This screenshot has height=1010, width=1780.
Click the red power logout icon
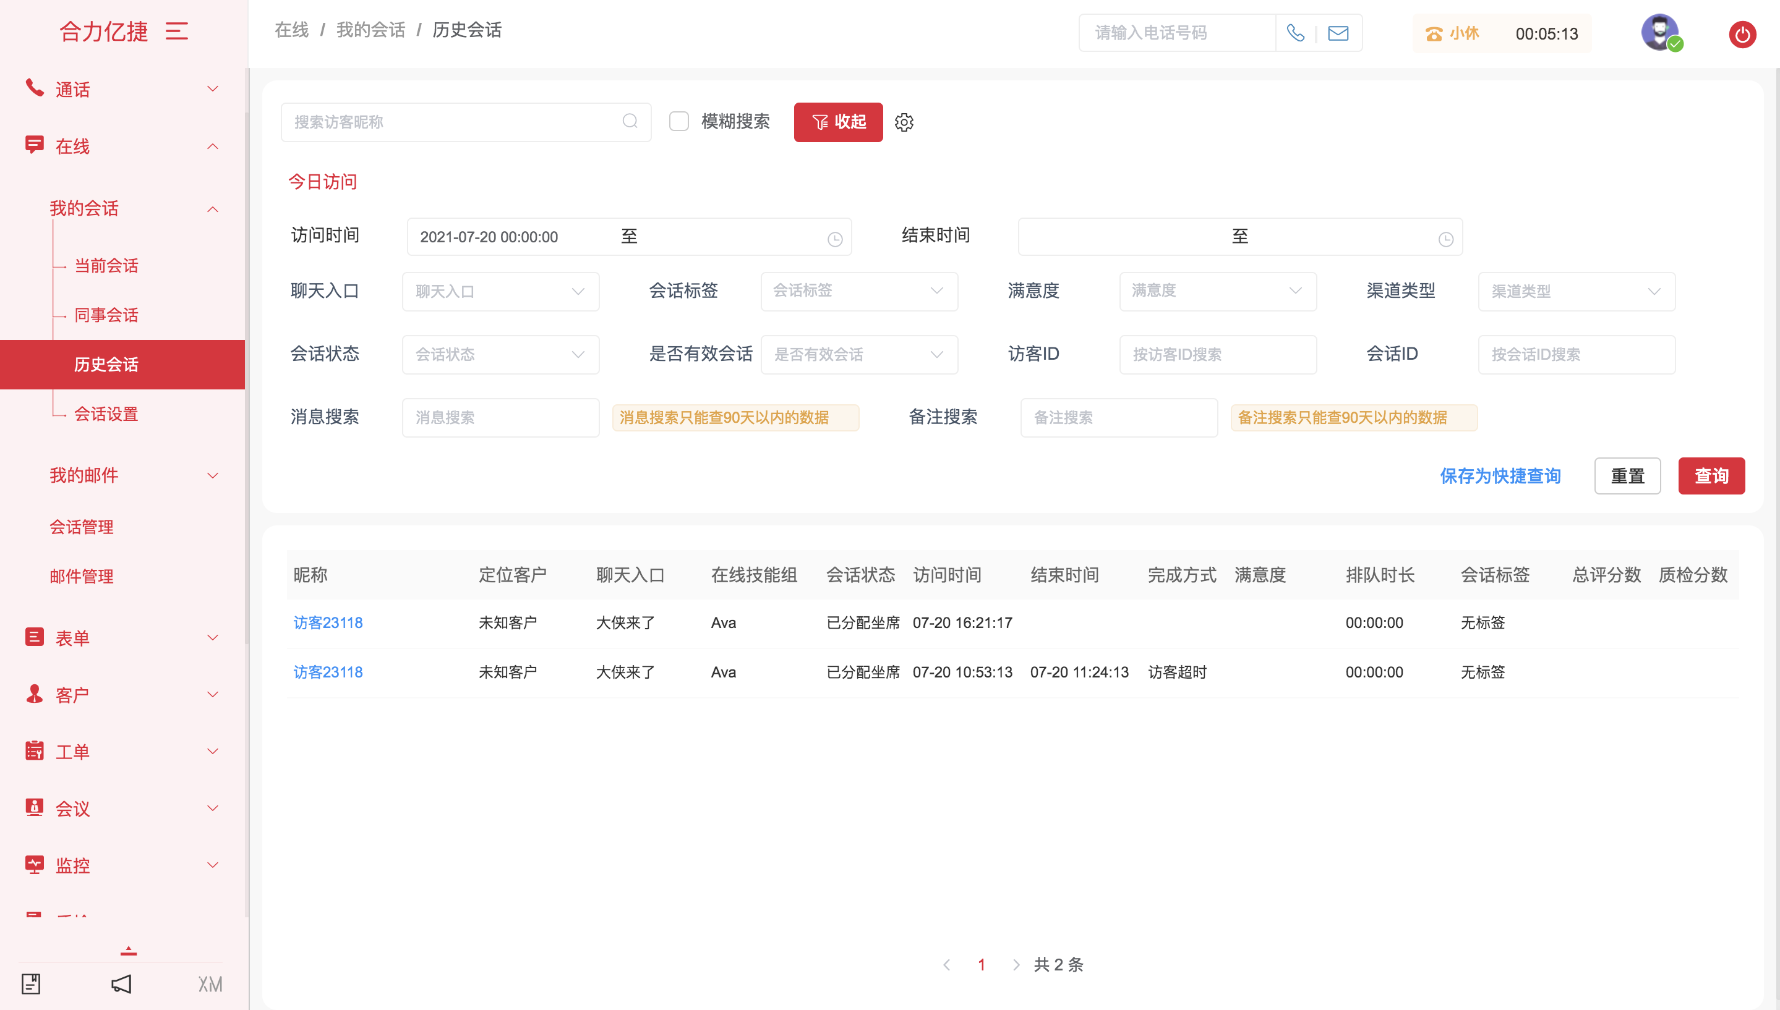(1742, 34)
